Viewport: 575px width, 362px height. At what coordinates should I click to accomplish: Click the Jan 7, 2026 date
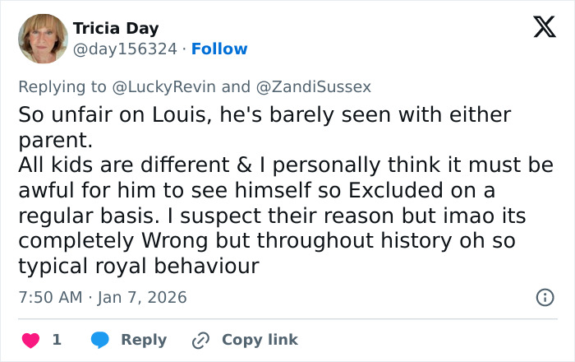[142, 297]
